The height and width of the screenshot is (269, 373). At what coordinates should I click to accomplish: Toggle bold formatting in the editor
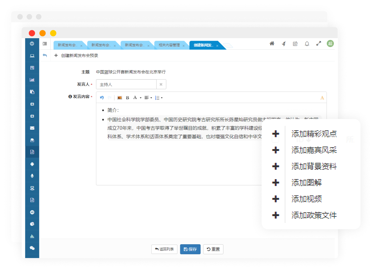pyautogui.click(x=127, y=98)
